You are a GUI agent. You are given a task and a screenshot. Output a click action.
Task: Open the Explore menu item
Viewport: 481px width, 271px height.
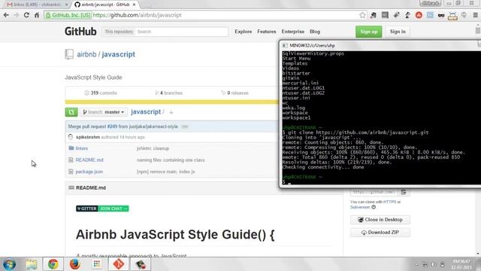(x=244, y=32)
